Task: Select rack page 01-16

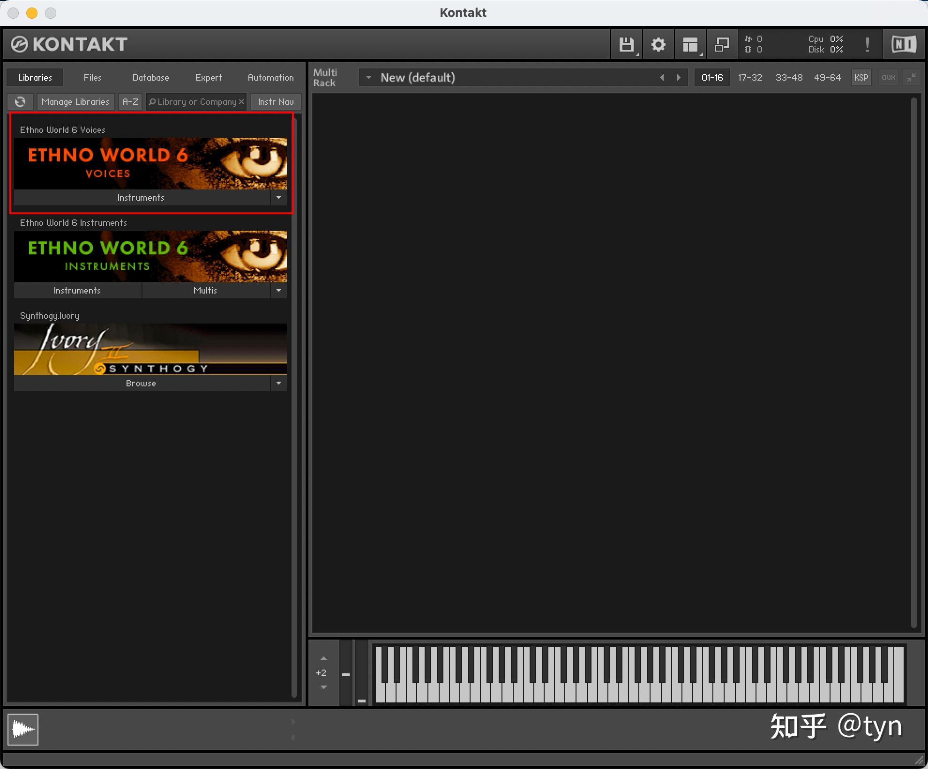Action: (x=712, y=77)
